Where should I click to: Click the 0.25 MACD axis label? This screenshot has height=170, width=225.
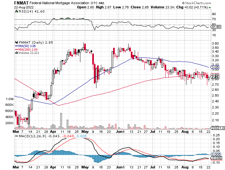click(x=216, y=135)
